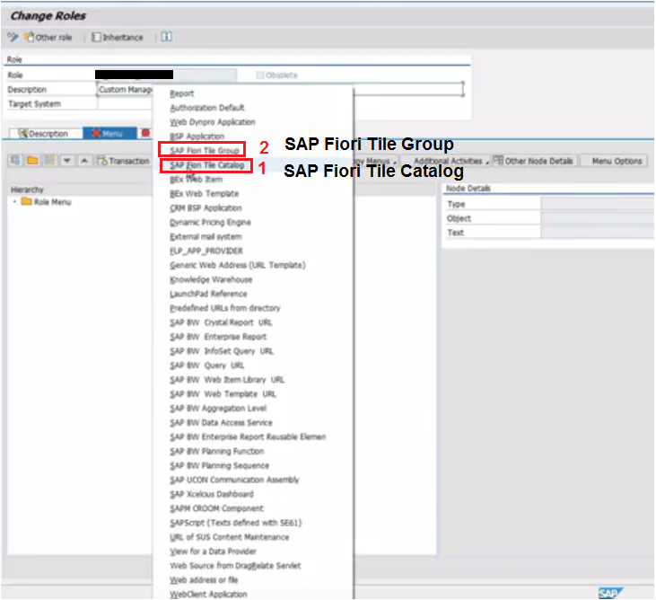The width and height of the screenshot is (656, 600).
Task: Switch to the Menu tab
Action: click(109, 134)
